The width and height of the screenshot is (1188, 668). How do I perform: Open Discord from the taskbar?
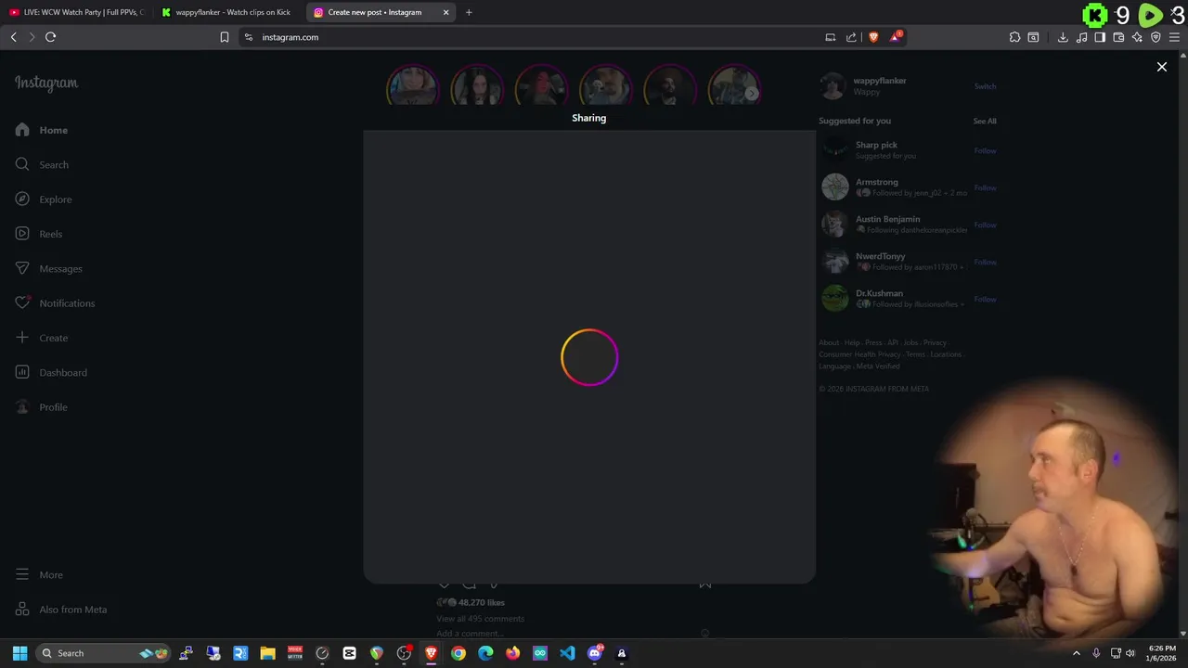[595, 653]
